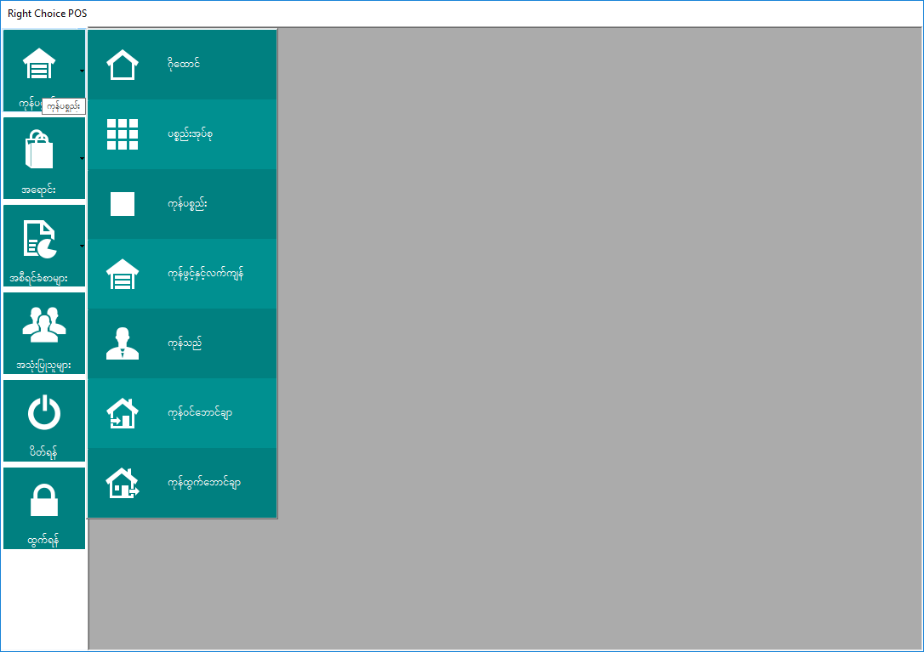Click the padlock icon above ထွက်ရန်
924x652 pixels.
pyautogui.click(x=43, y=500)
